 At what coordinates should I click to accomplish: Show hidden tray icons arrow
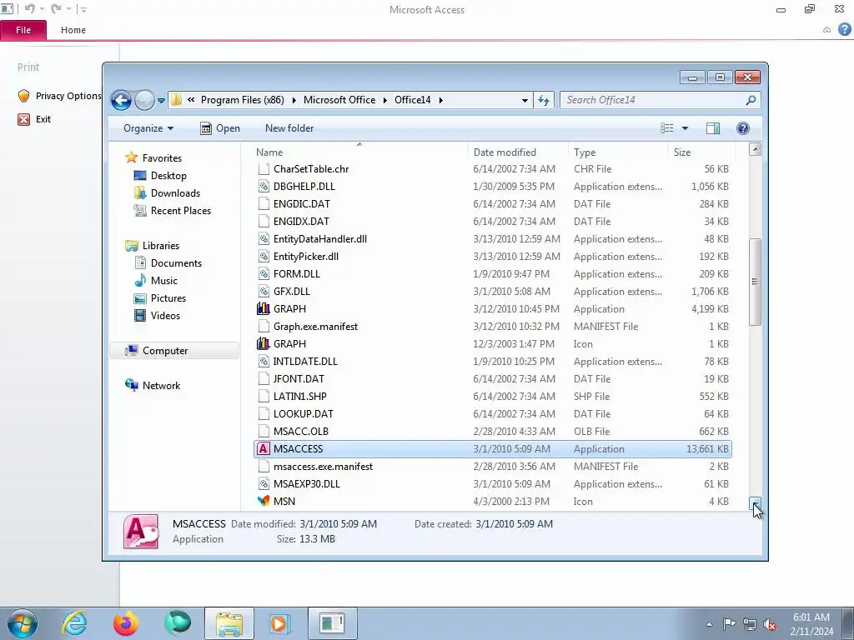click(709, 624)
